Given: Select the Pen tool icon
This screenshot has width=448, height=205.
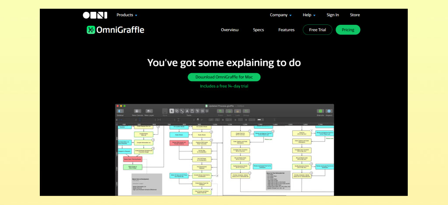Looking at the screenshot, I should (192, 111).
